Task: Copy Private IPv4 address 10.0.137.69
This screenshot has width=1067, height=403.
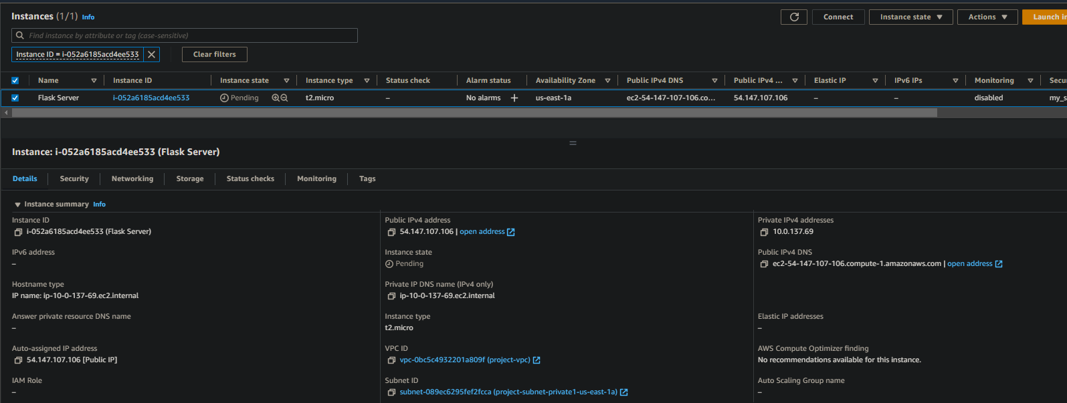Action: (x=764, y=233)
